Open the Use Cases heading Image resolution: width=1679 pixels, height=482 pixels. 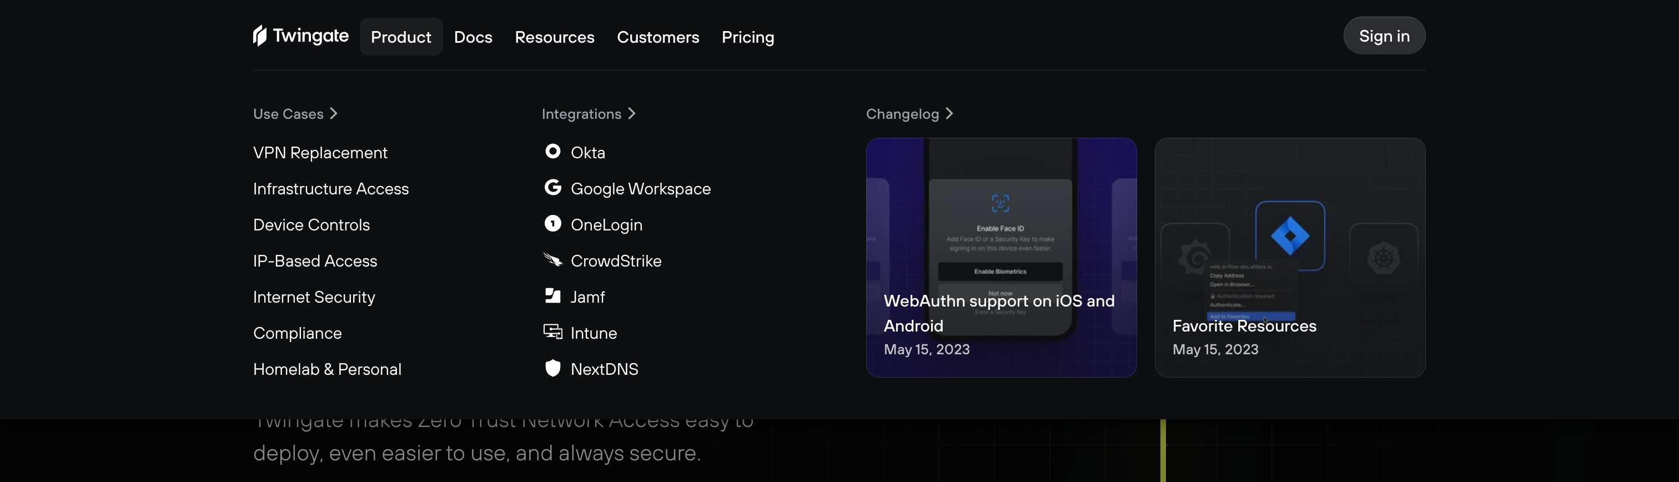click(288, 113)
